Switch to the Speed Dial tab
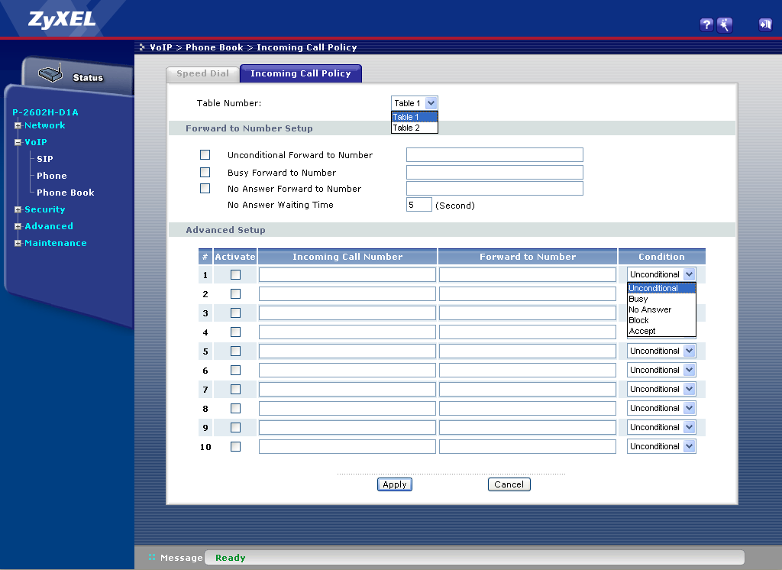The width and height of the screenshot is (782, 570). point(202,73)
